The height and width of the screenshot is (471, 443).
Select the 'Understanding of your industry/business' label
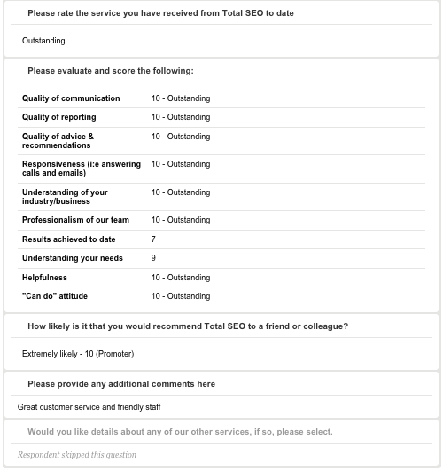pos(65,197)
